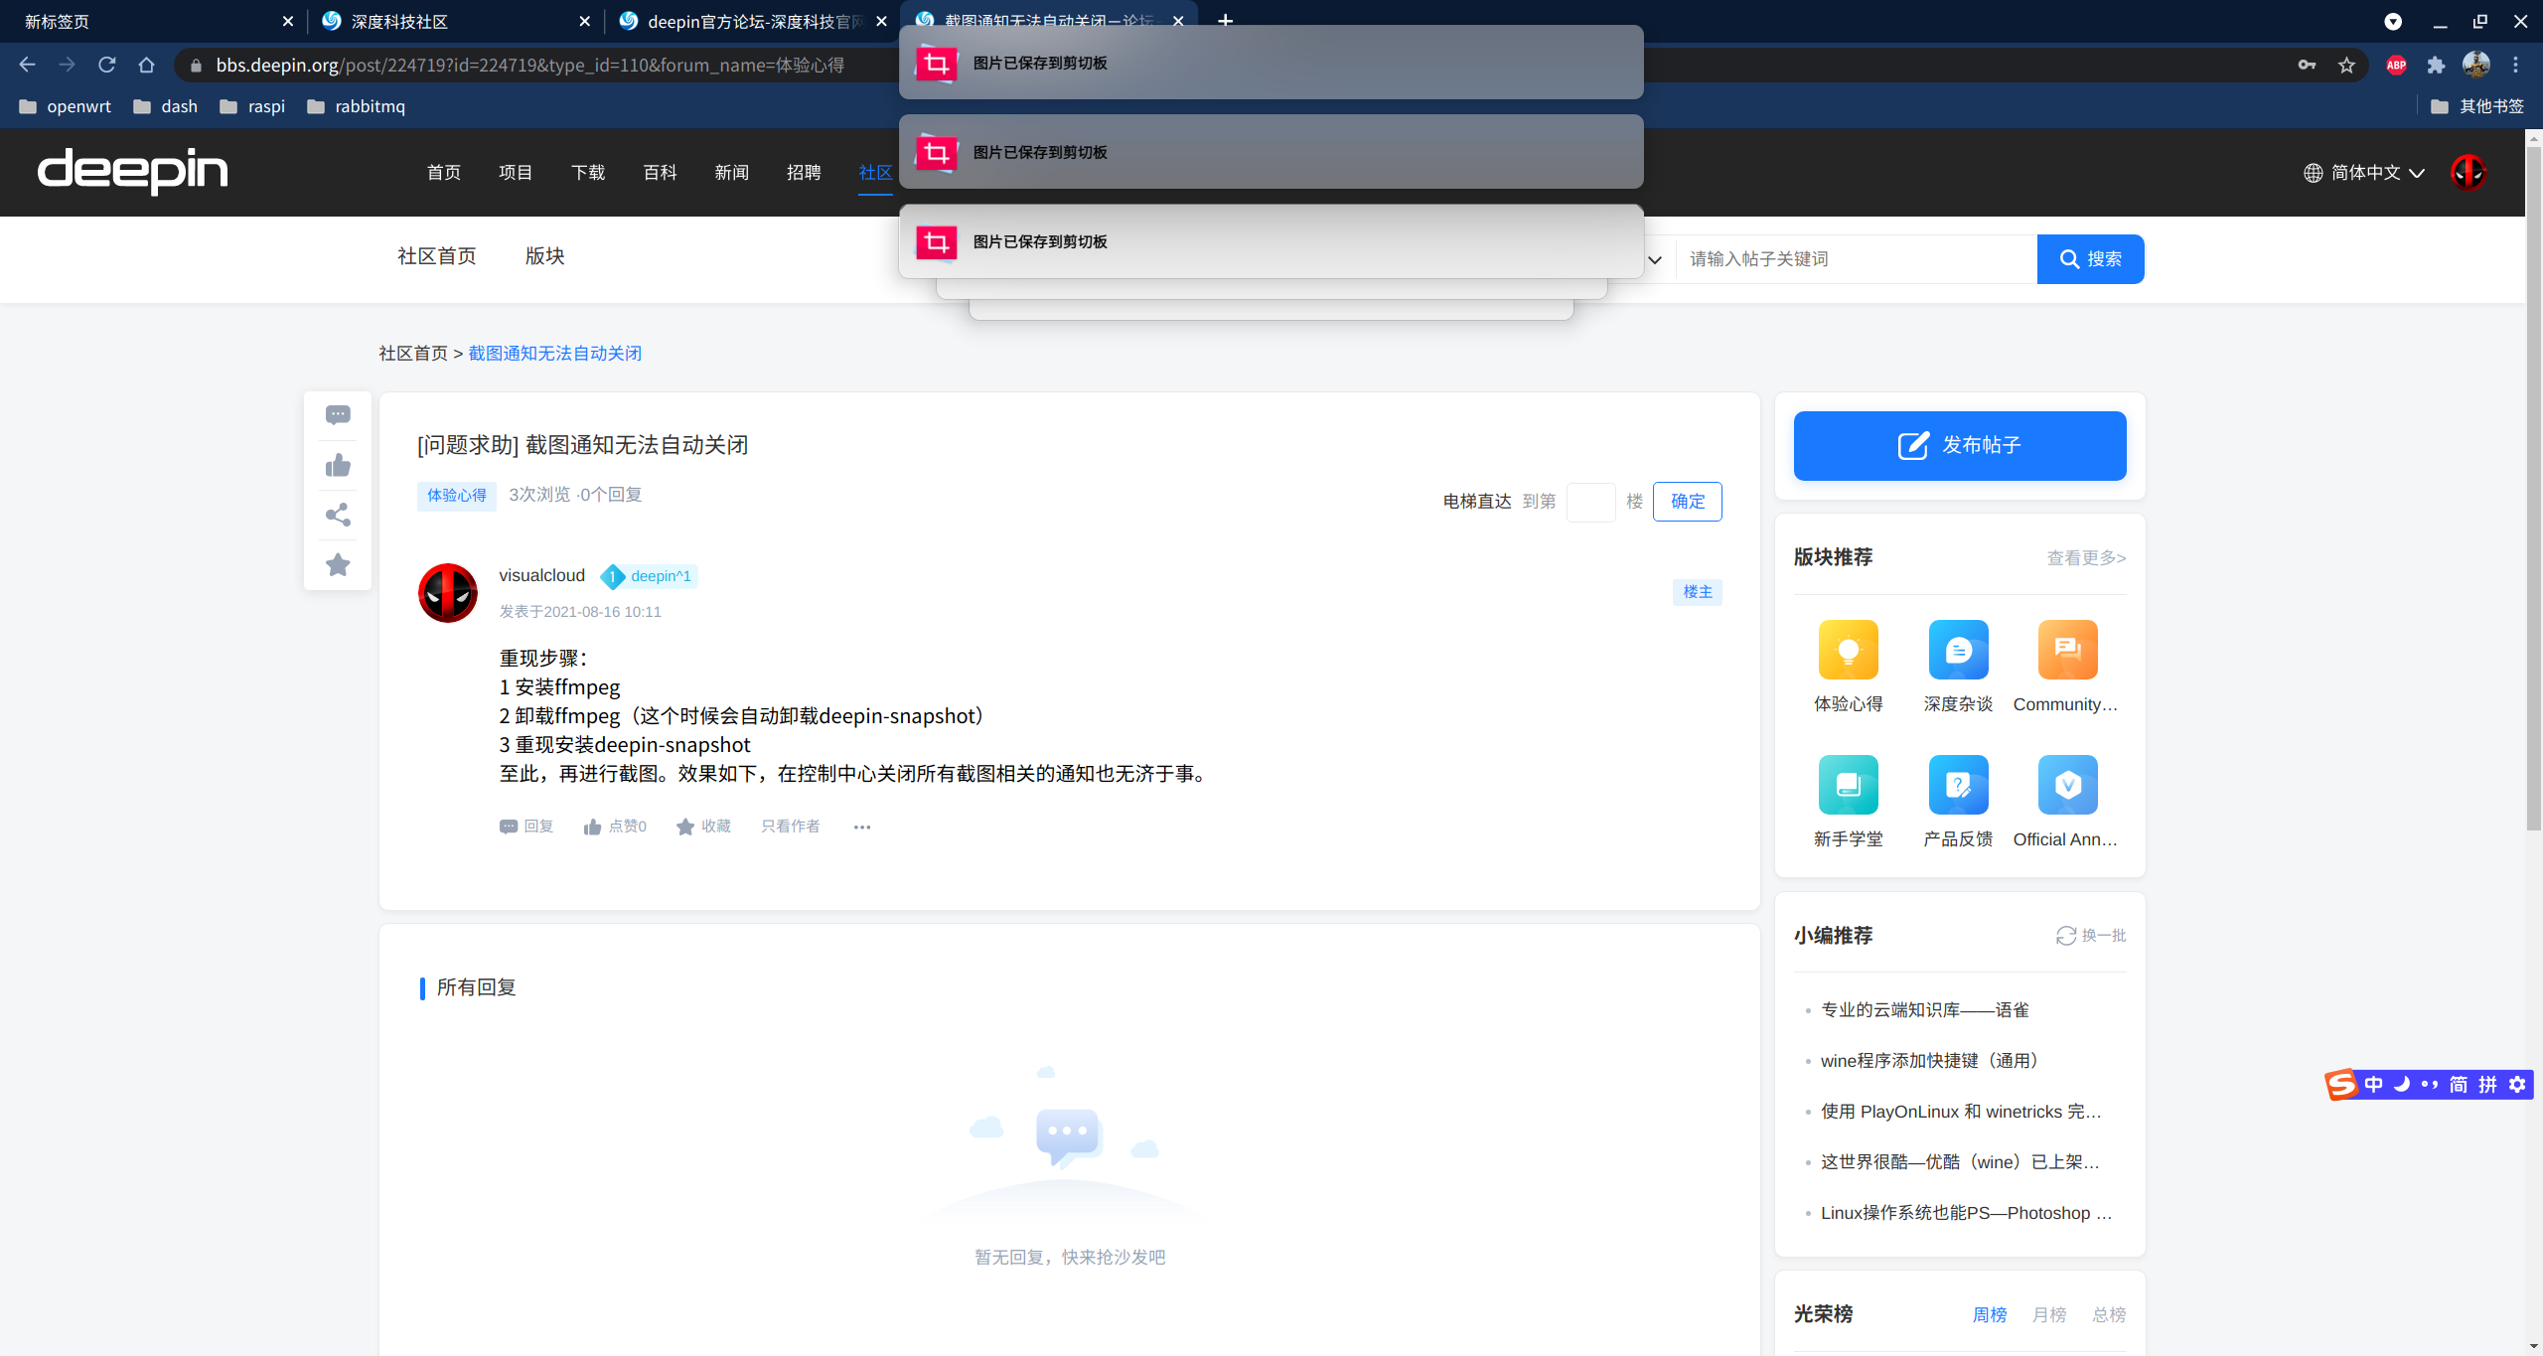Bookmark this page with star icon
The image size is (2543, 1356).
pos(2346,66)
